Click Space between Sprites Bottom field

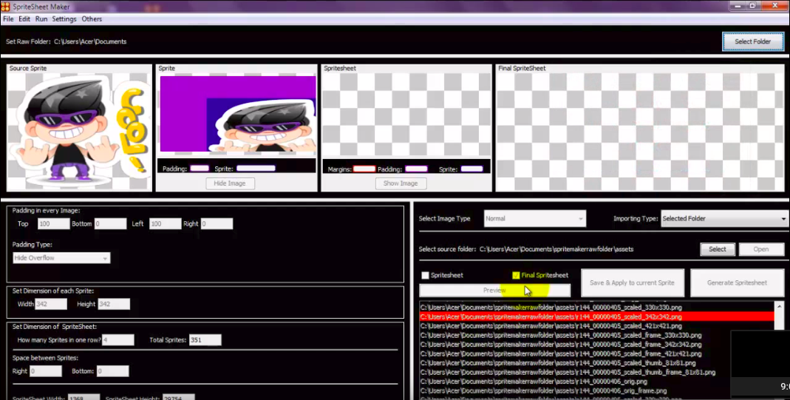pos(112,371)
